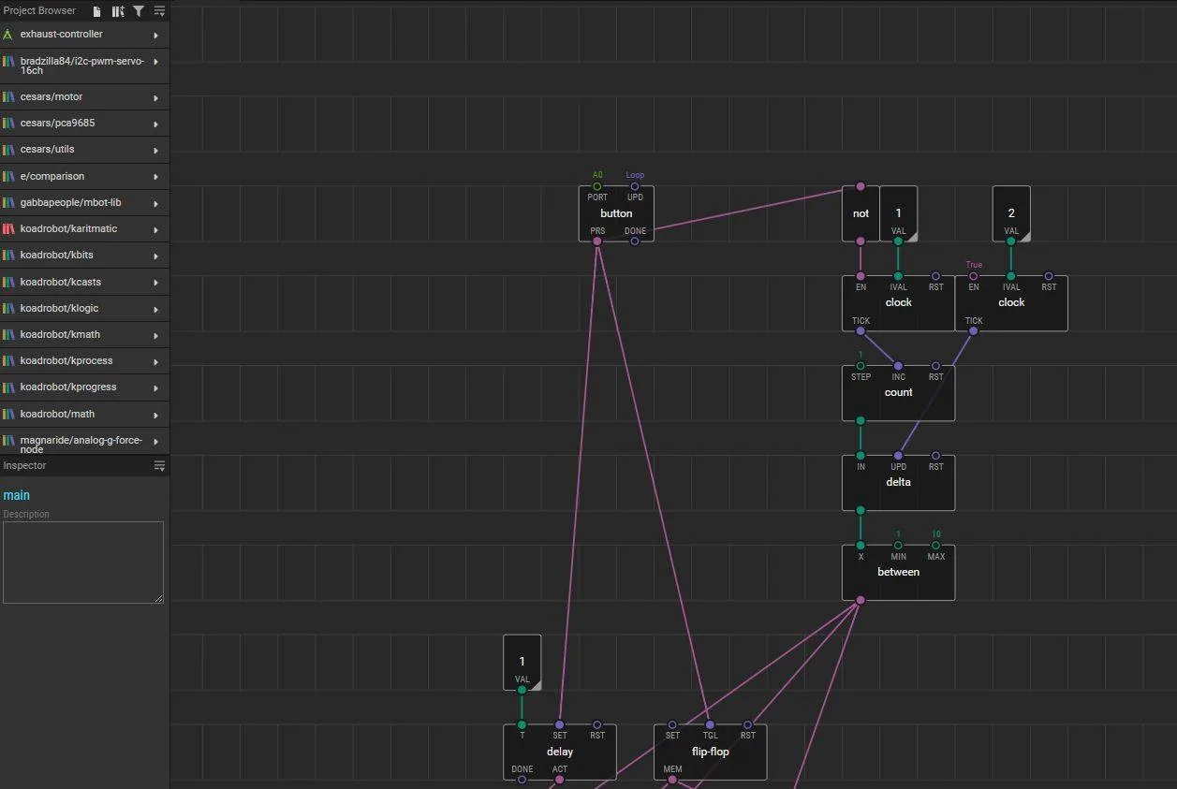Click the koadrobot/karitmatic library icon
Screen dimensions: 1177x789
click(8, 229)
